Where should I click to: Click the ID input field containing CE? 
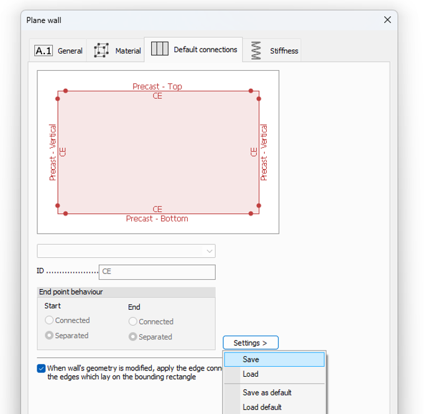pyautogui.click(x=157, y=272)
